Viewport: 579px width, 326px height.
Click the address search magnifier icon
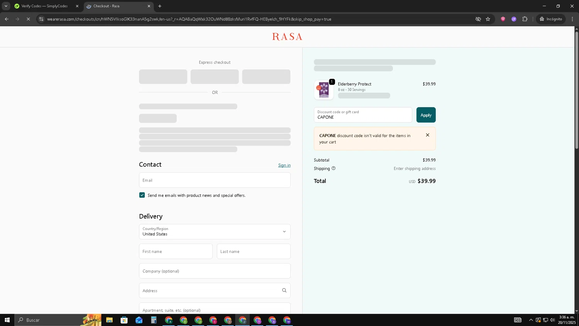[284, 290]
